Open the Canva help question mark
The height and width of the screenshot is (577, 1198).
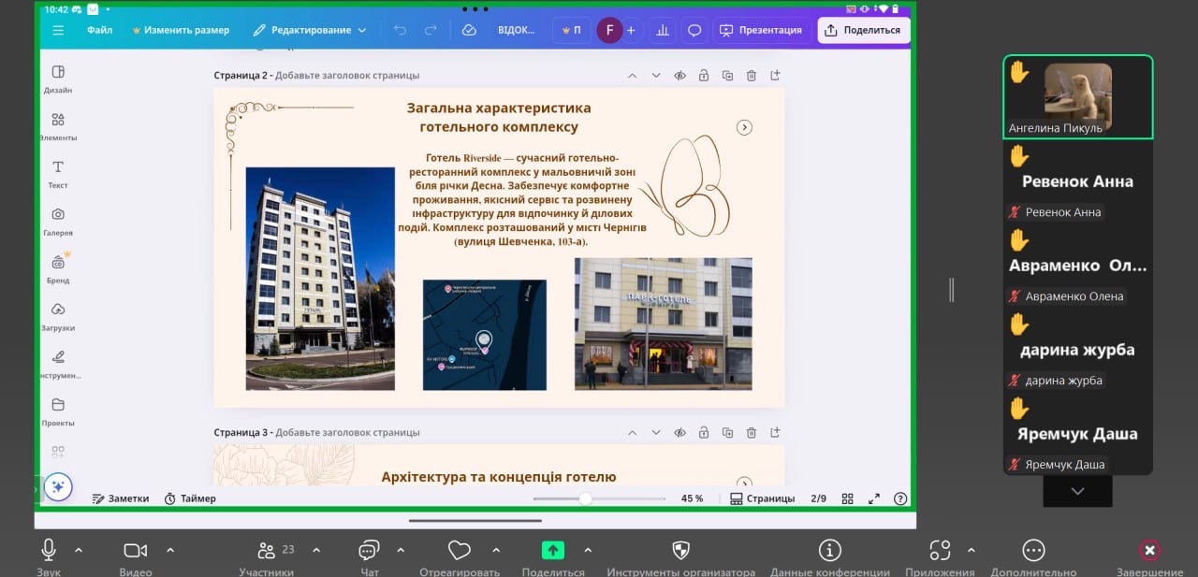[x=900, y=498]
